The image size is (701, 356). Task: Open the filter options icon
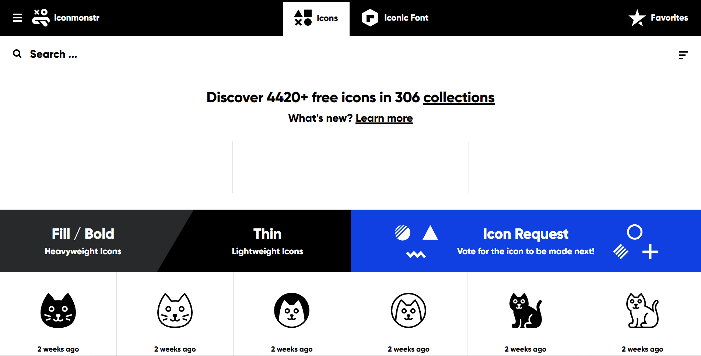pyautogui.click(x=683, y=55)
